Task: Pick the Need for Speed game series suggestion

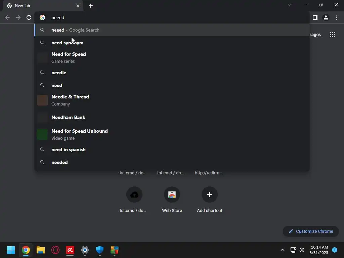Action: pyautogui.click(x=172, y=58)
